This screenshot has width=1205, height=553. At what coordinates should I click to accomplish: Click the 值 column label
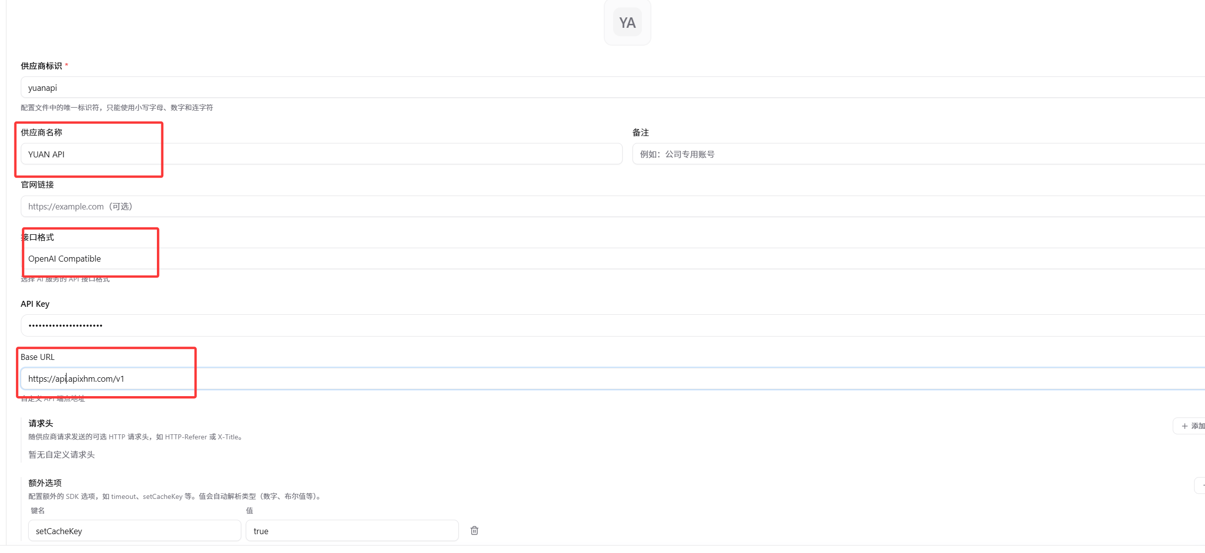249,511
